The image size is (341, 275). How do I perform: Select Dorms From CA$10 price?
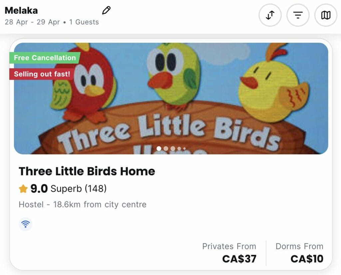point(299,253)
